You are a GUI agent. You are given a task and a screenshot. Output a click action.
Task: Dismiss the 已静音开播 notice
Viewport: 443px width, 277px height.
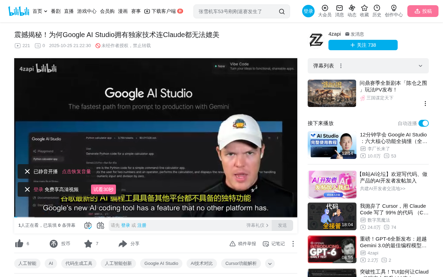27,171
